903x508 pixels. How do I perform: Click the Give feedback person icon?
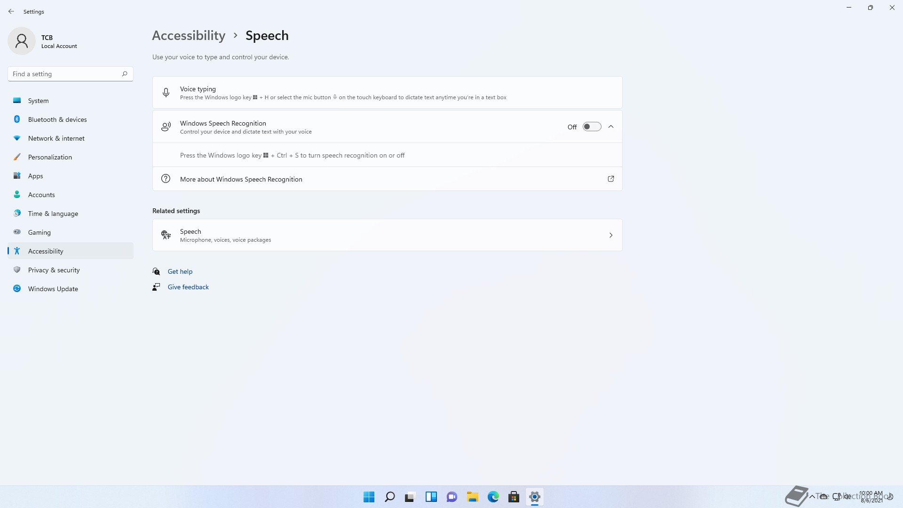click(156, 287)
